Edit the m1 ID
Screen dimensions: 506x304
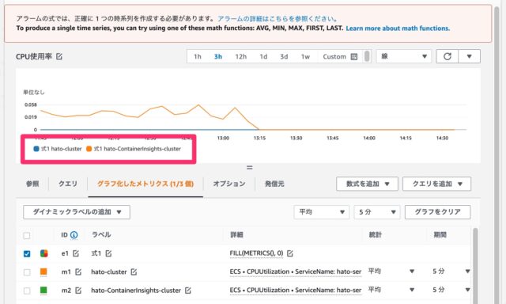pos(78,272)
